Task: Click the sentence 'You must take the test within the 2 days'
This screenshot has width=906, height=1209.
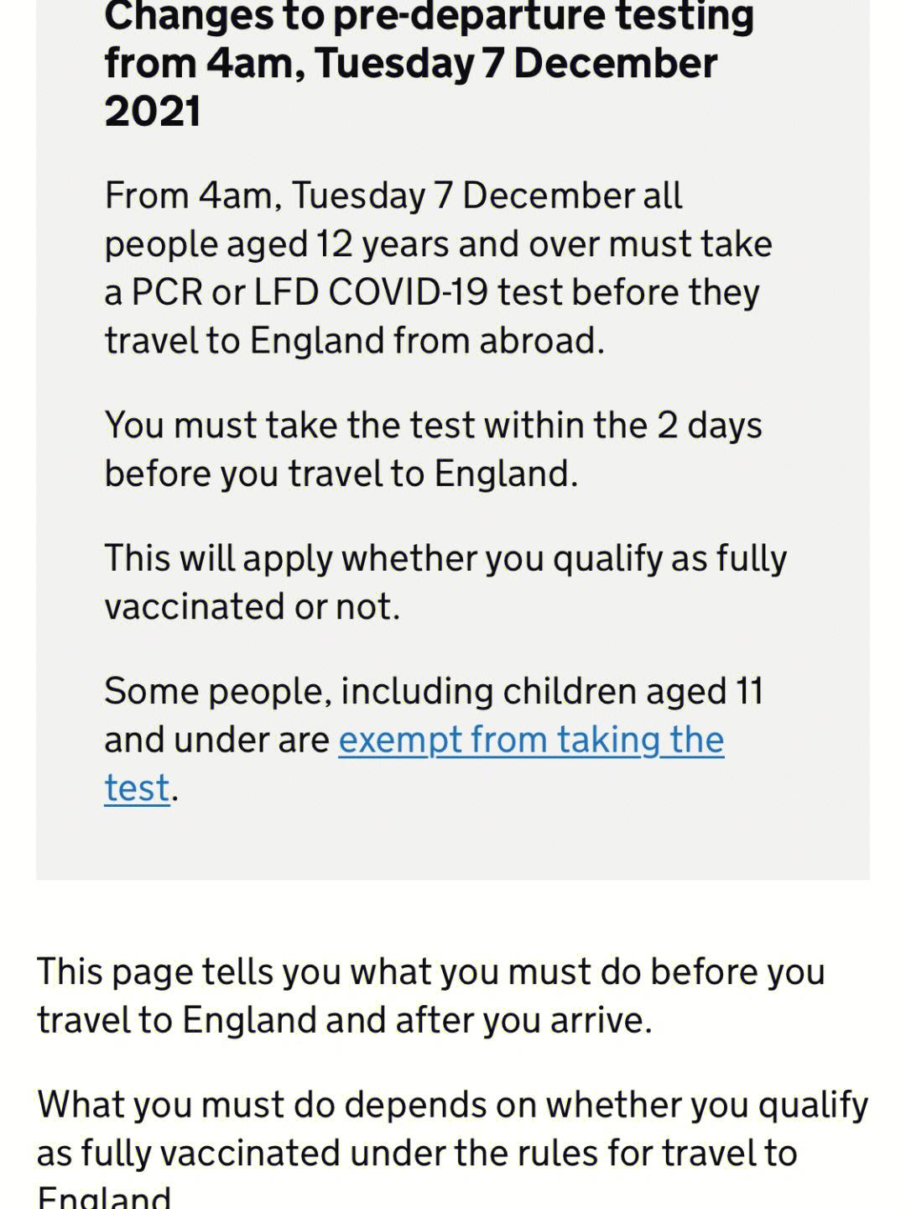Action: coord(433,425)
